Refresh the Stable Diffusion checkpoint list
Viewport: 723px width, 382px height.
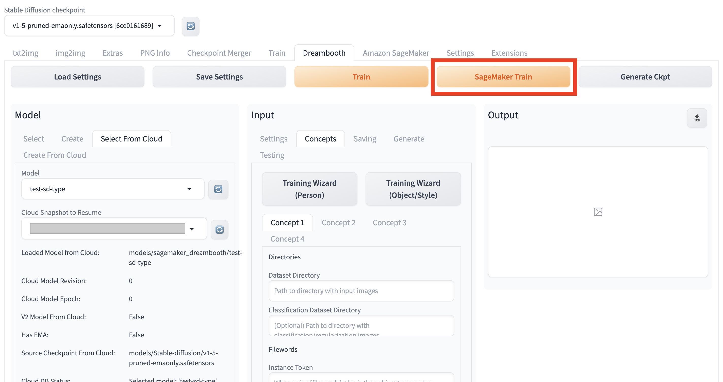point(190,26)
